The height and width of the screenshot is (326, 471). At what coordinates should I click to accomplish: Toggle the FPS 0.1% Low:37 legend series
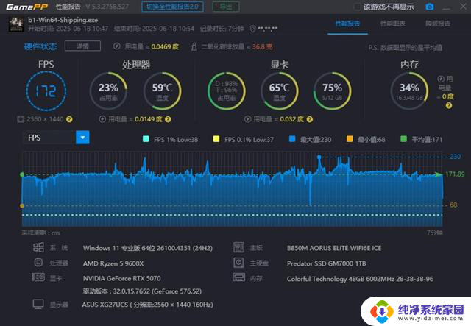tap(244, 139)
